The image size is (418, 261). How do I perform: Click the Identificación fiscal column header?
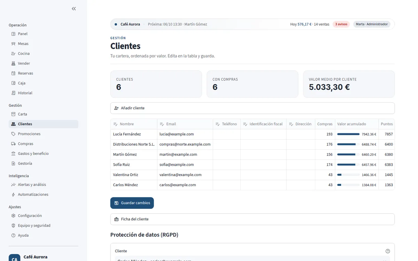(x=263, y=124)
